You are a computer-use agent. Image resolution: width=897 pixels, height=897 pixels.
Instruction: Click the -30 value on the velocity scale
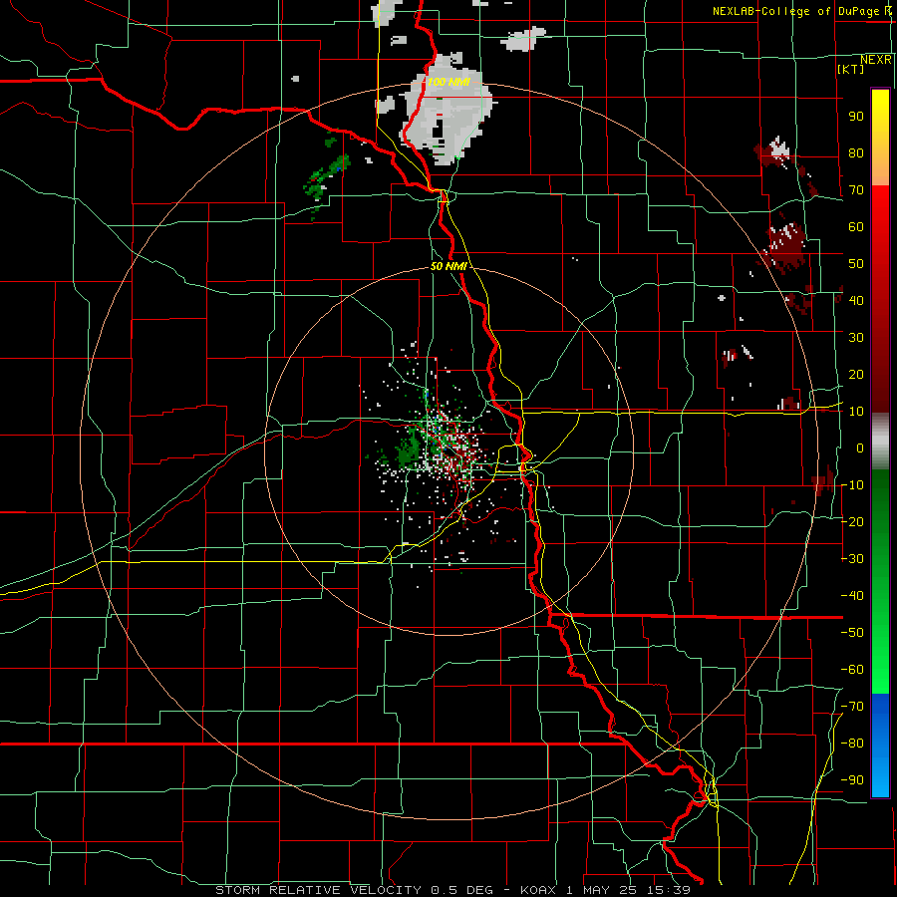click(x=852, y=559)
